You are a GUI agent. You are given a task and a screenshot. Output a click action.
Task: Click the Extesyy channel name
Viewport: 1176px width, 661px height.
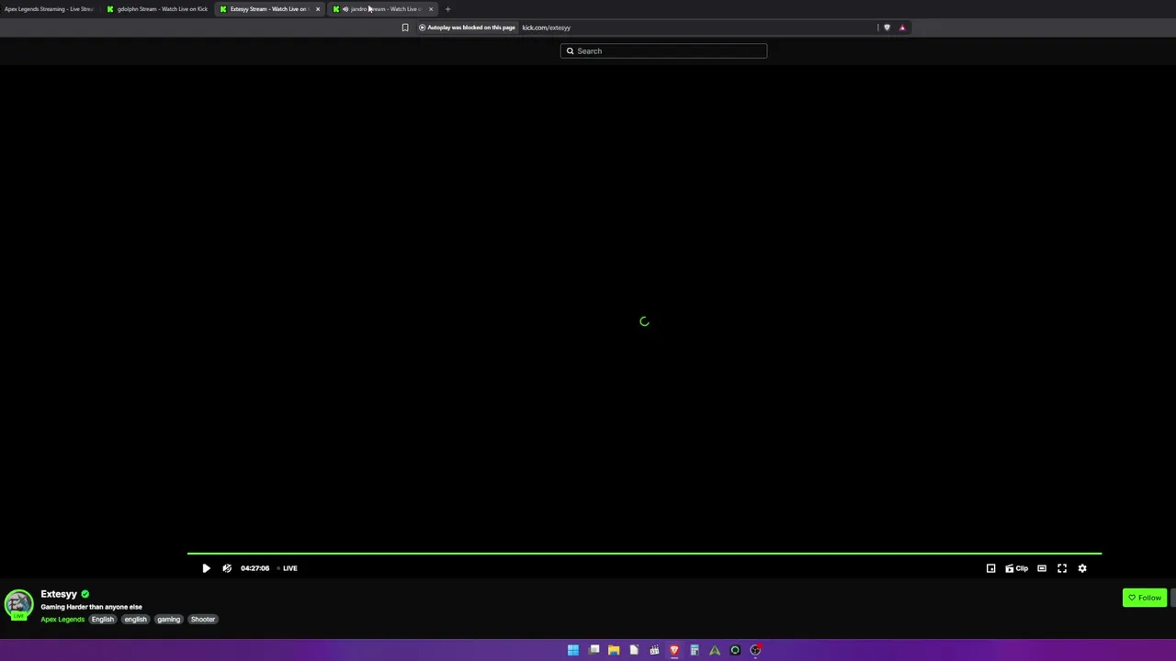click(59, 594)
